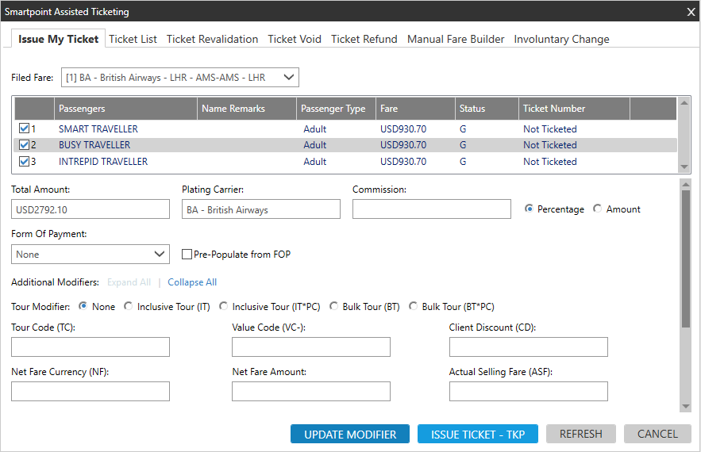The height and width of the screenshot is (452, 701).
Task: Go to the Ticket Void tab
Action: click(x=295, y=39)
